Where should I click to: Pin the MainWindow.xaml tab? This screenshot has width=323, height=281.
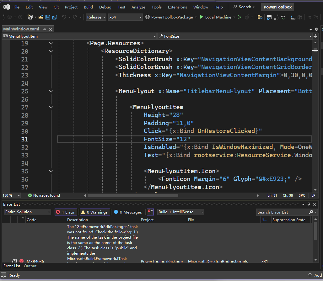(x=44, y=29)
